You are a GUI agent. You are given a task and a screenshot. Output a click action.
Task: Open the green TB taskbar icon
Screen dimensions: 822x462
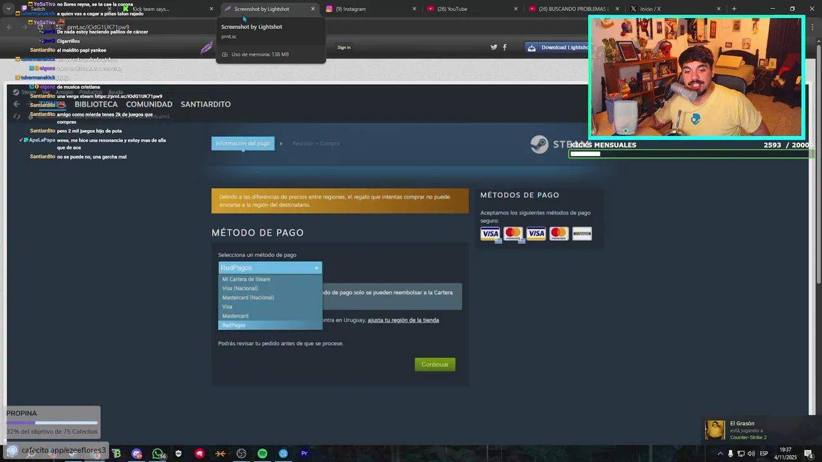tap(116, 454)
